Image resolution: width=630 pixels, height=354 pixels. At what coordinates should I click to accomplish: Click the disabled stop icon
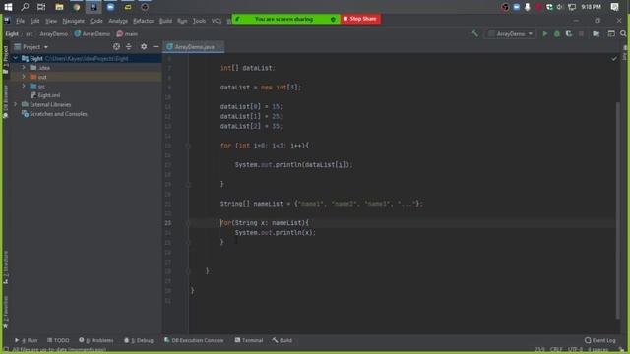point(581,34)
